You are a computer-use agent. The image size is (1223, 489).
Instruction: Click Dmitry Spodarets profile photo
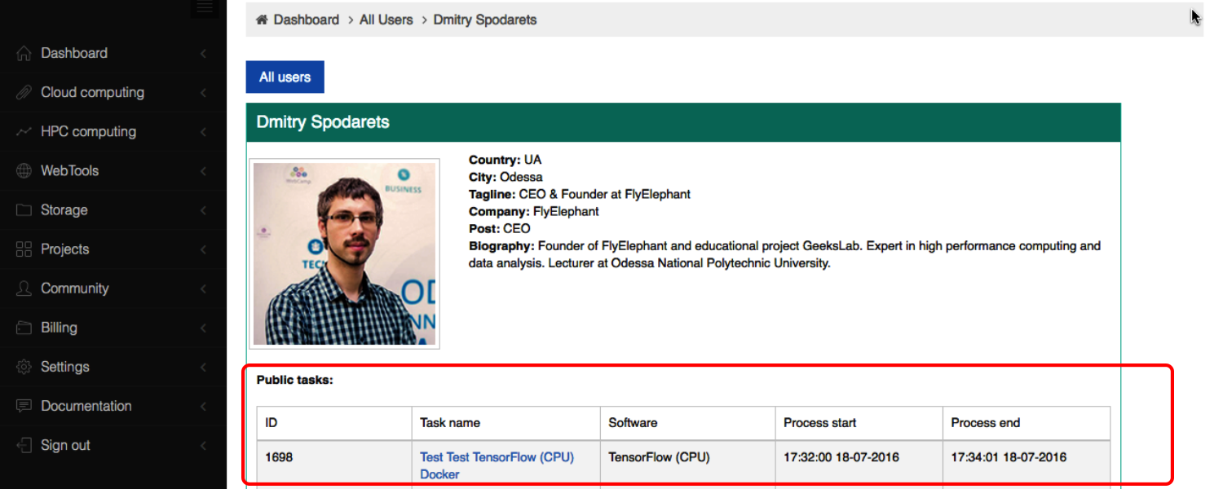tap(344, 253)
